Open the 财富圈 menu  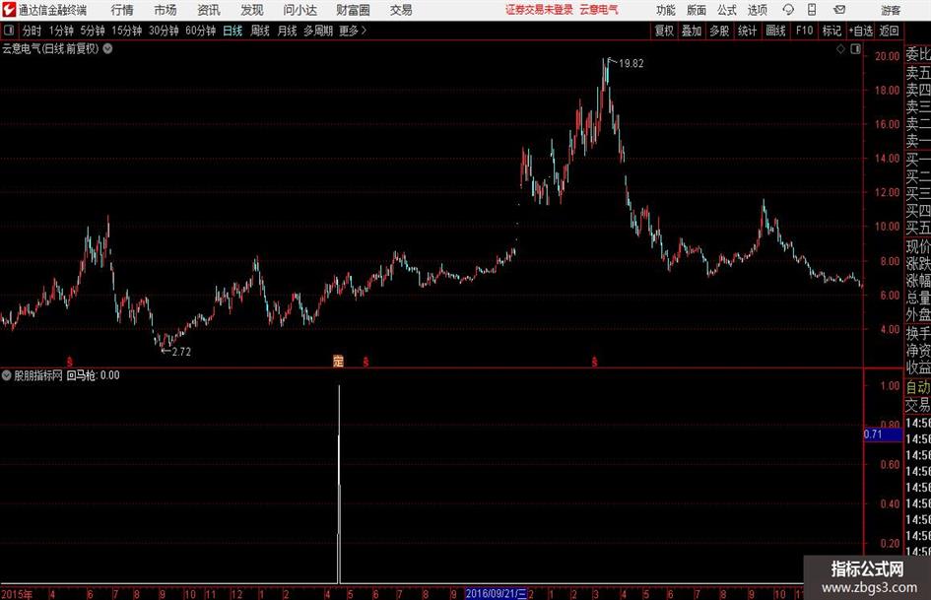pyautogui.click(x=353, y=10)
